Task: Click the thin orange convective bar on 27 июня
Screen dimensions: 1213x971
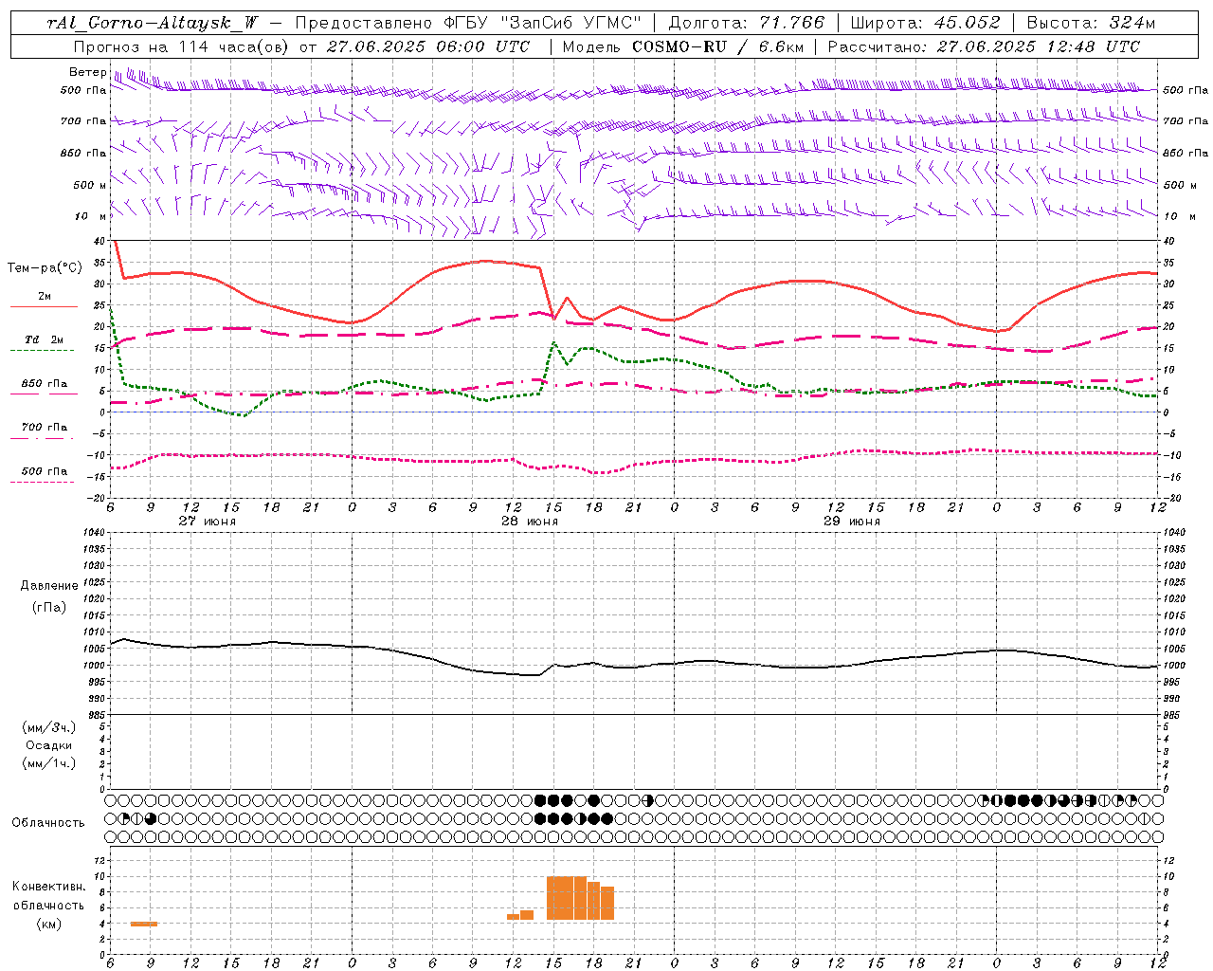Action: (x=144, y=924)
